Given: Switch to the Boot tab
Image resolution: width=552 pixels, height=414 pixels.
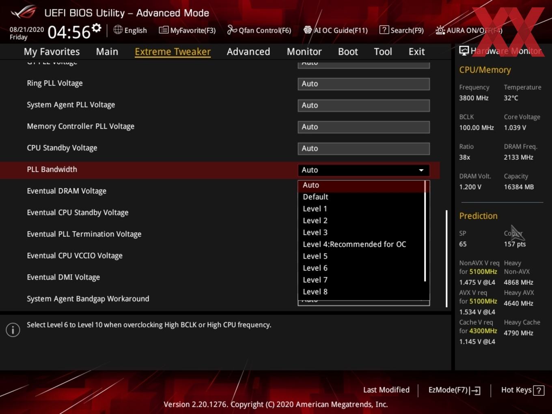Looking at the screenshot, I should (x=348, y=52).
